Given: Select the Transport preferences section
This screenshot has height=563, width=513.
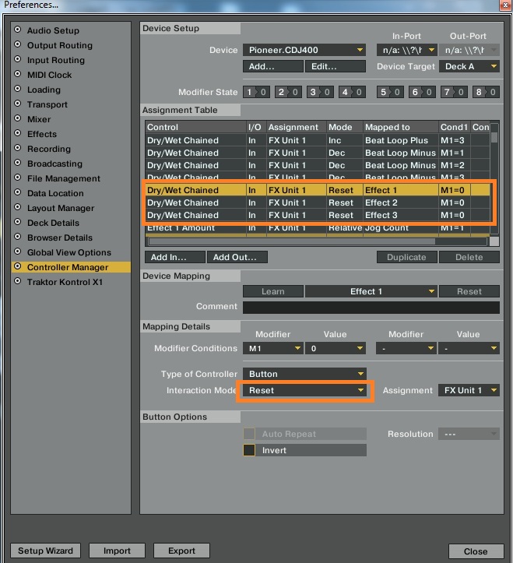Looking at the screenshot, I should pos(47,104).
